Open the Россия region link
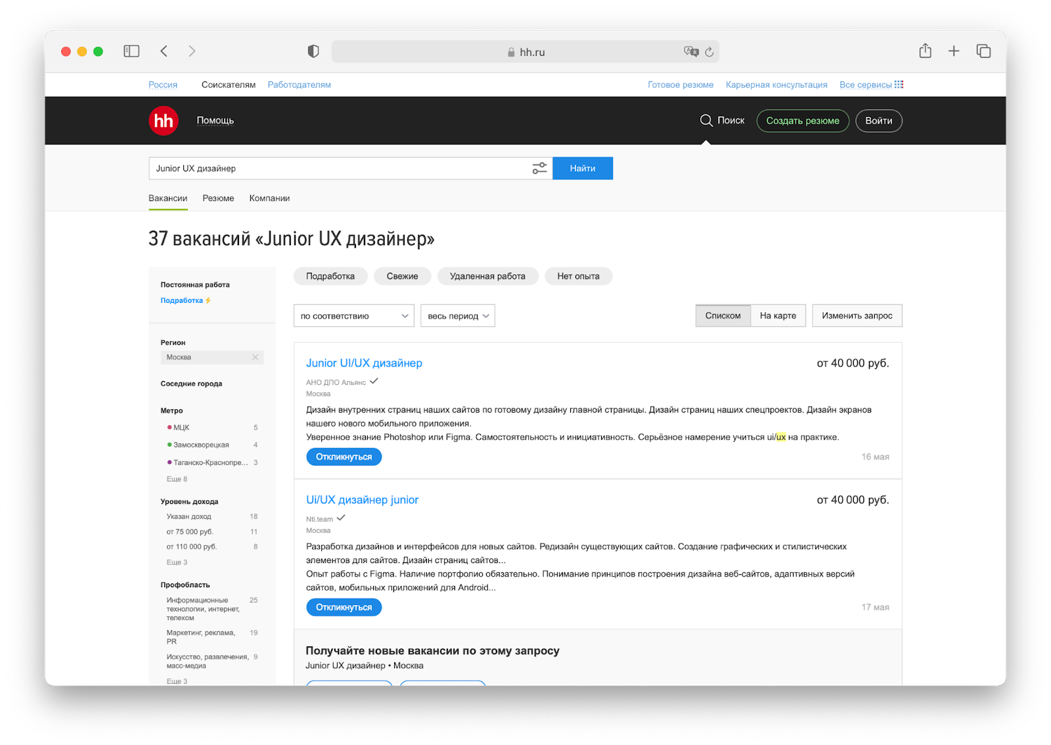This screenshot has height=745, width=1051. pos(163,85)
